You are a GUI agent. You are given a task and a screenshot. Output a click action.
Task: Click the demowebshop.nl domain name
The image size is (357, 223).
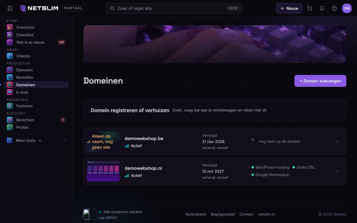point(143,168)
